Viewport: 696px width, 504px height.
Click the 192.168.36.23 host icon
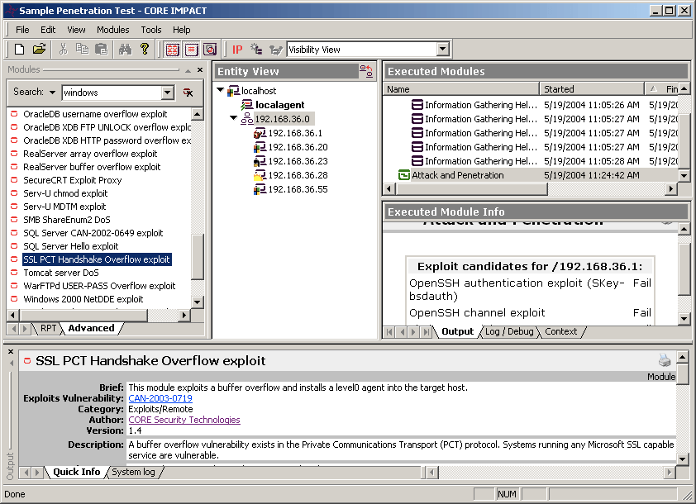[260, 161]
